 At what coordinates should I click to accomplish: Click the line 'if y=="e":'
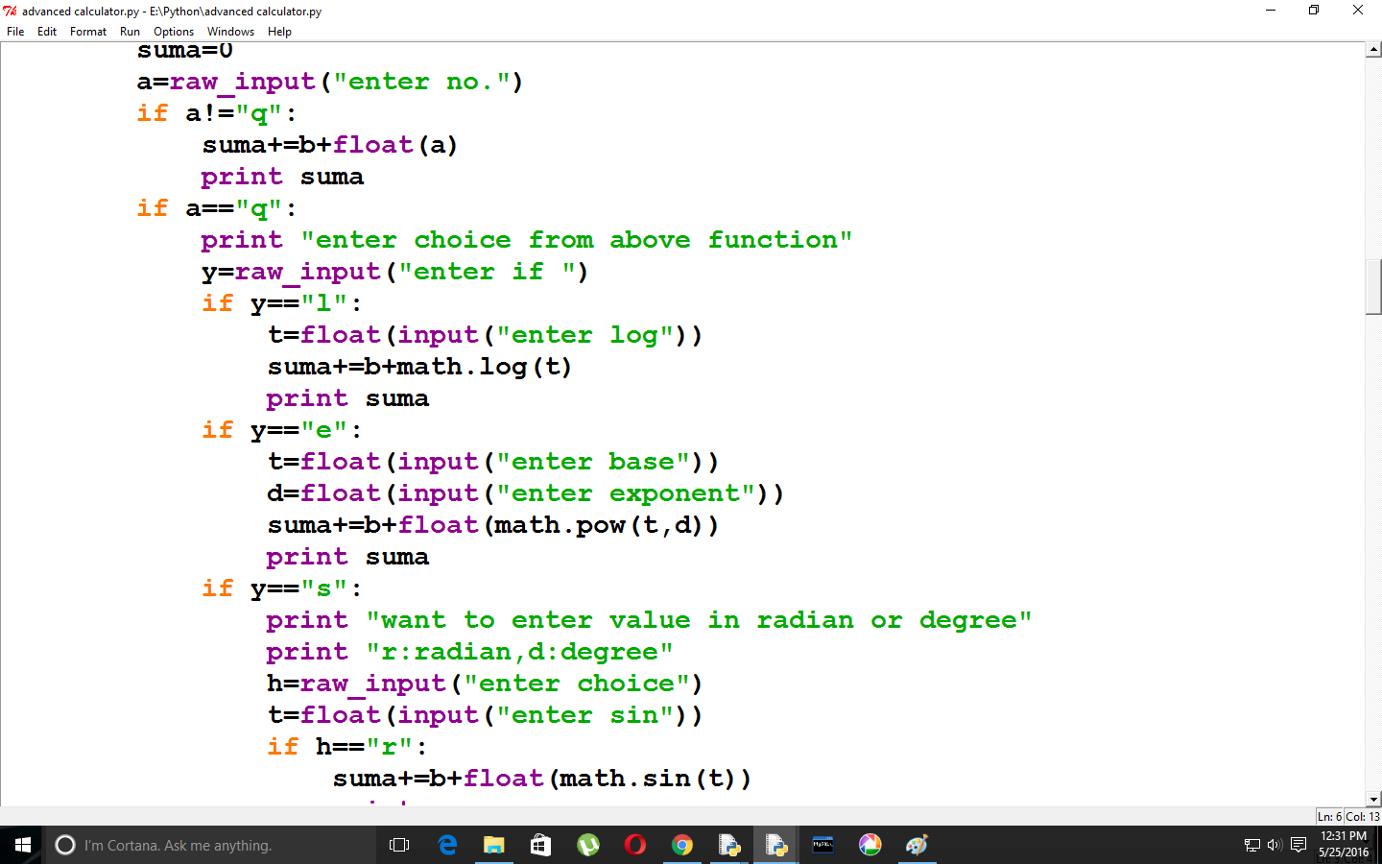(282, 430)
